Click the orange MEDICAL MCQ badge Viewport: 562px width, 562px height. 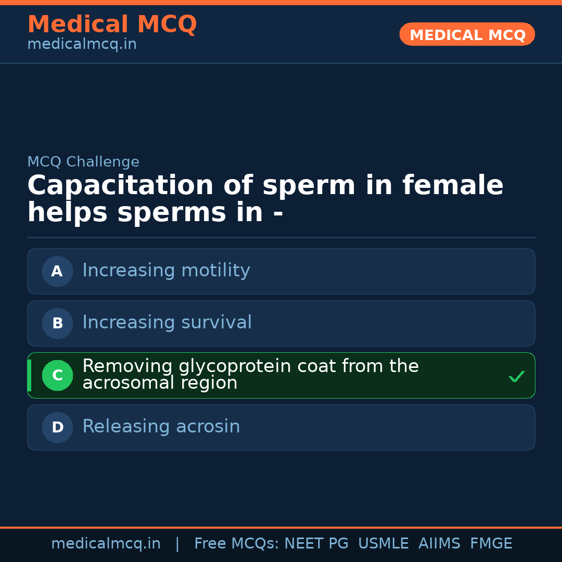click(467, 35)
